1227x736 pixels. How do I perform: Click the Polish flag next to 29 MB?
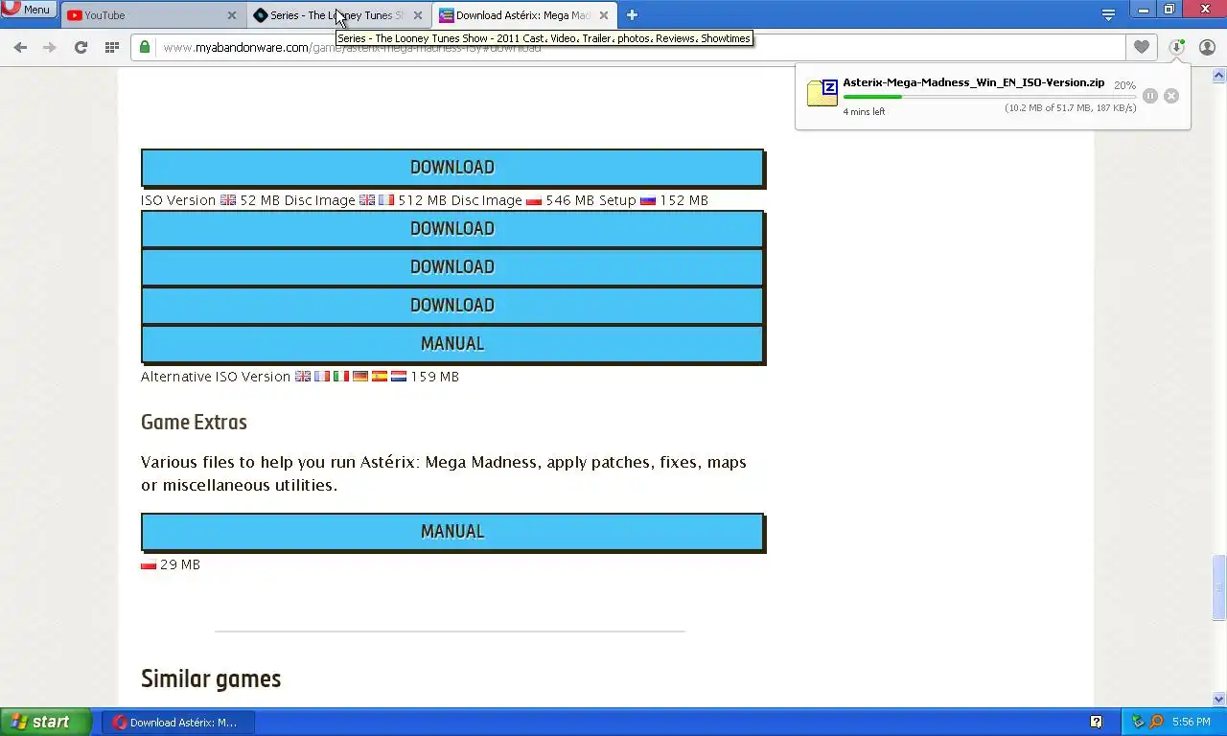tap(149, 565)
